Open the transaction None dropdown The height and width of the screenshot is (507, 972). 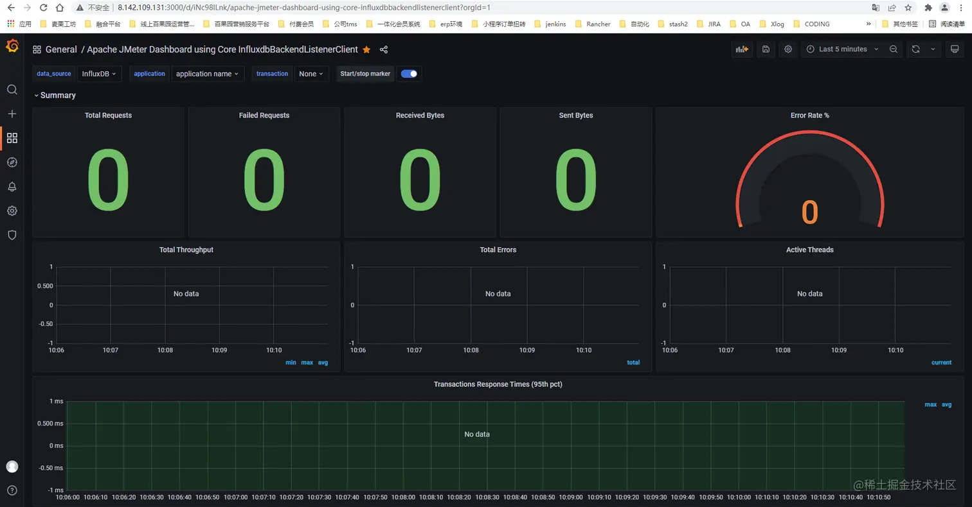[x=311, y=73]
